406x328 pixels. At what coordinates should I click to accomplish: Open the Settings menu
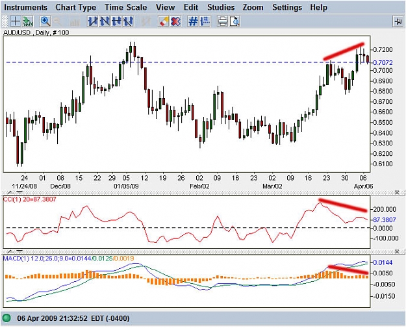pos(287,7)
